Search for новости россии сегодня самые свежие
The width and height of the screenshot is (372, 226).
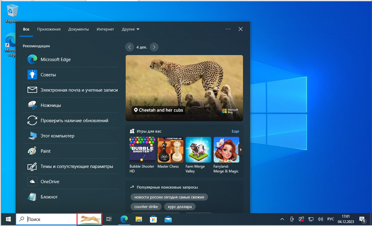(169, 197)
